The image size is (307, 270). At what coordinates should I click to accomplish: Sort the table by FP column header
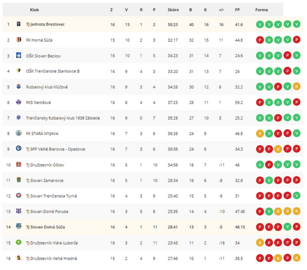(237, 10)
